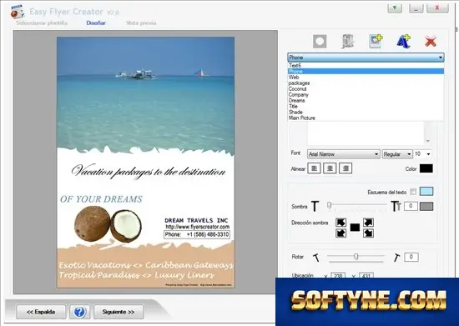
Task: Go to the Vista previa tab
Action: pos(141,23)
